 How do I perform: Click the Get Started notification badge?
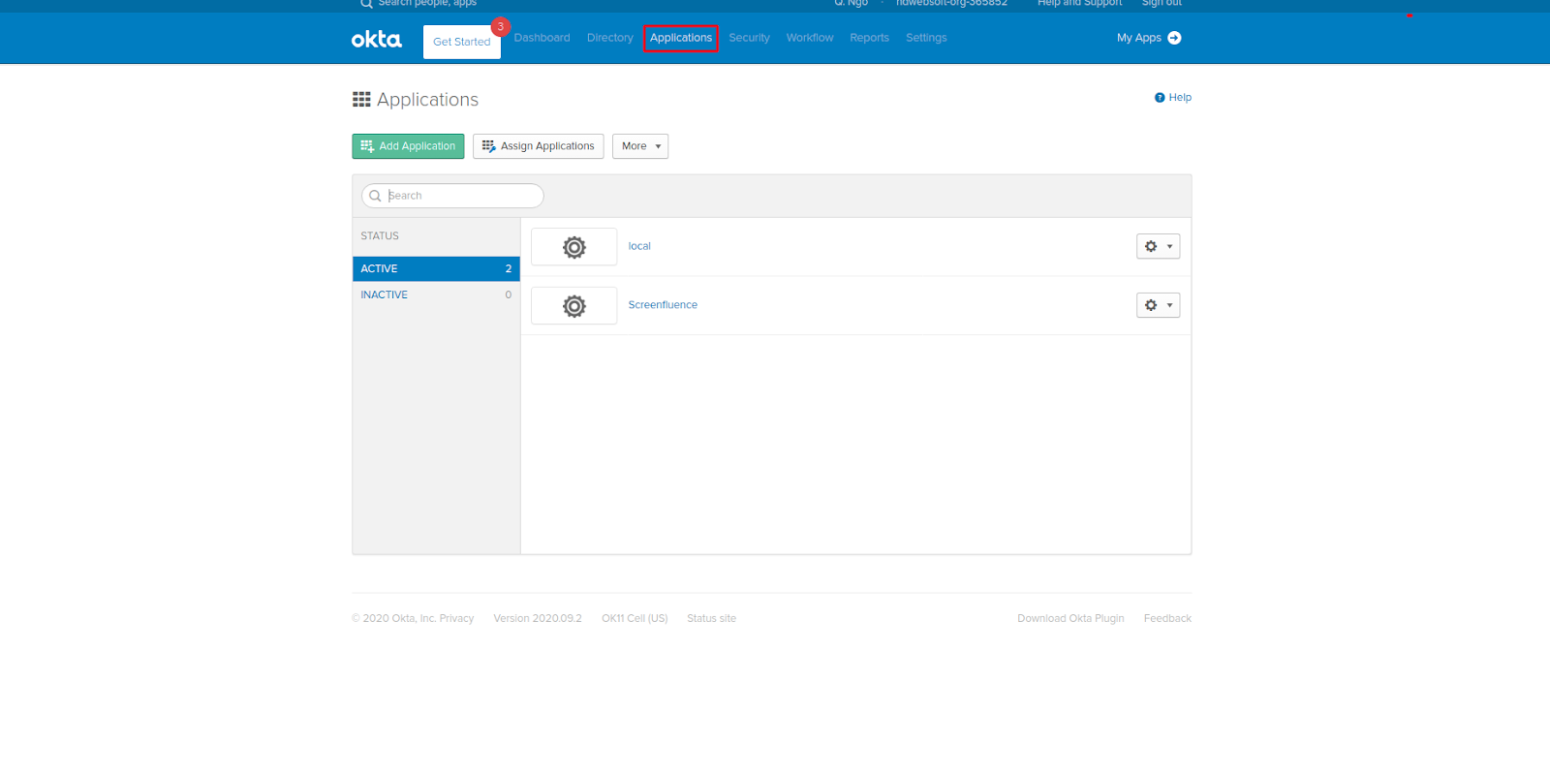500,27
